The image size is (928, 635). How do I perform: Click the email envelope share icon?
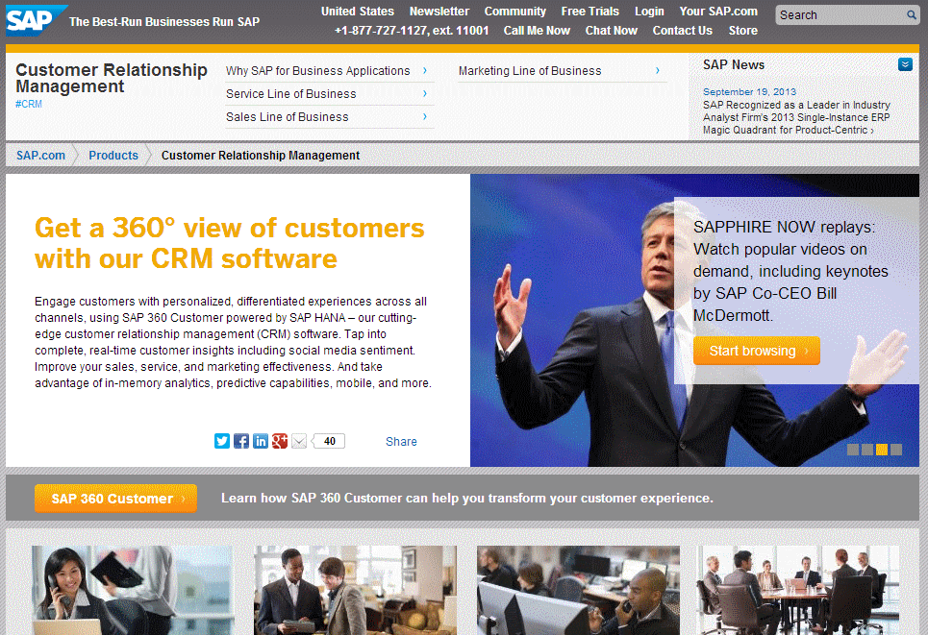pyautogui.click(x=299, y=441)
